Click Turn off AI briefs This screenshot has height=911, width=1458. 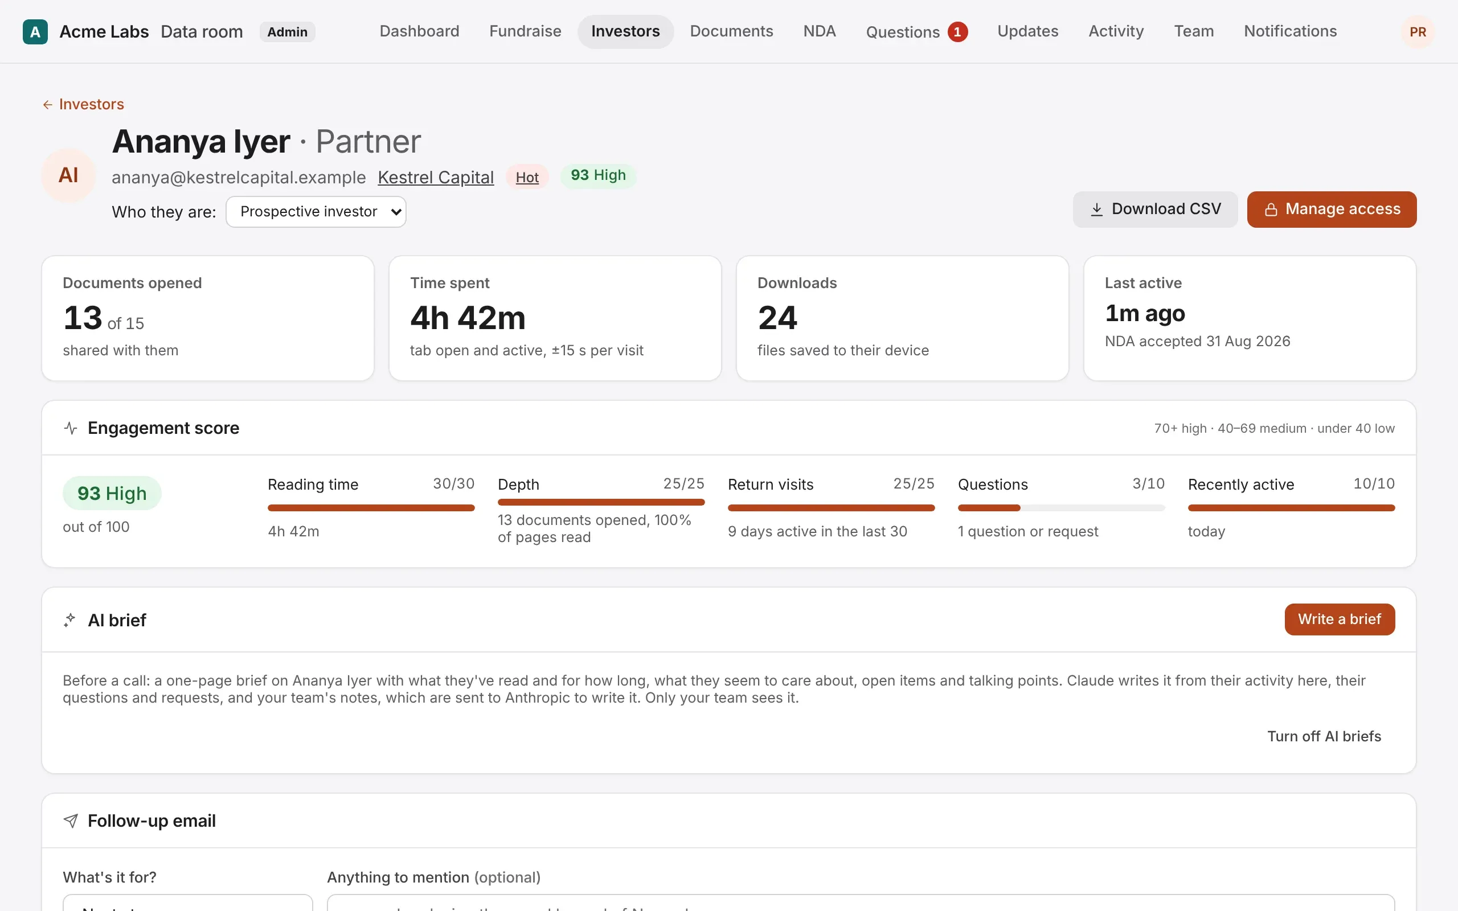[1324, 736]
